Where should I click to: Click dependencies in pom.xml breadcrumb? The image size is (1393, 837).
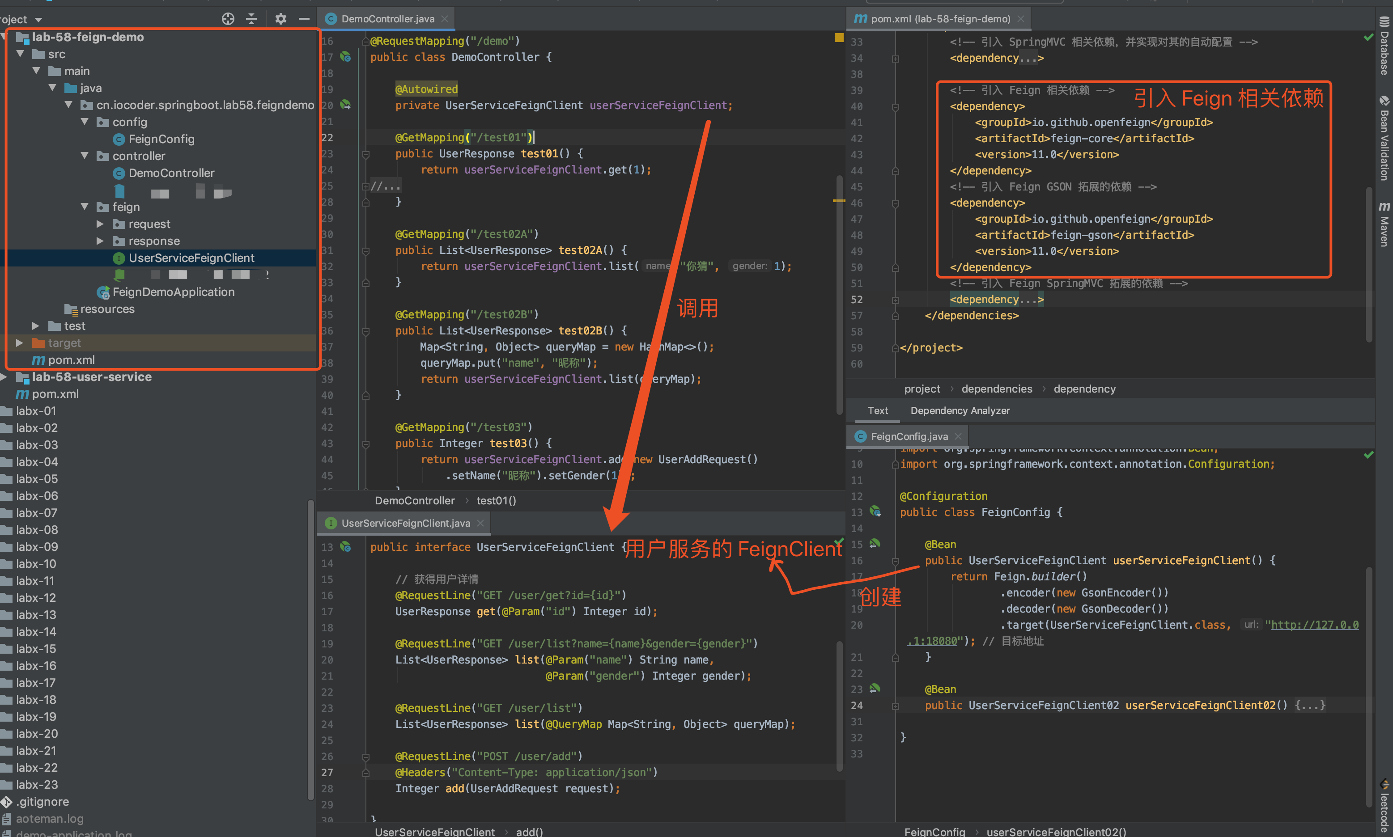996,389
